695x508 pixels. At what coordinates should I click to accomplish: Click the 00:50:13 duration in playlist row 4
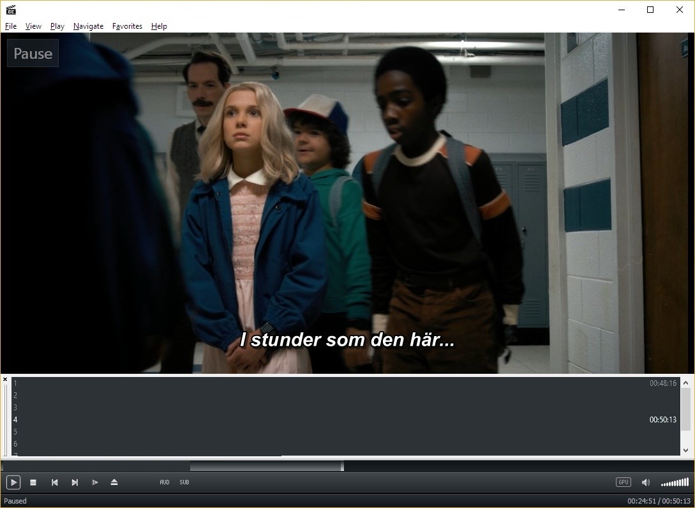click(663, 420)
